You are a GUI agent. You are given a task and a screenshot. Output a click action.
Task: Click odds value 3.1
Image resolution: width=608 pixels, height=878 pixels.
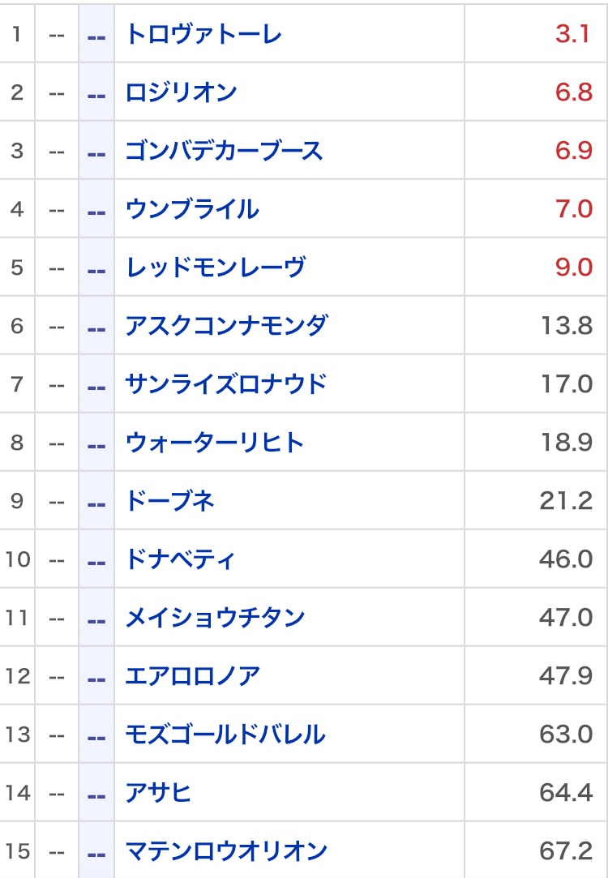coord(573,34)
